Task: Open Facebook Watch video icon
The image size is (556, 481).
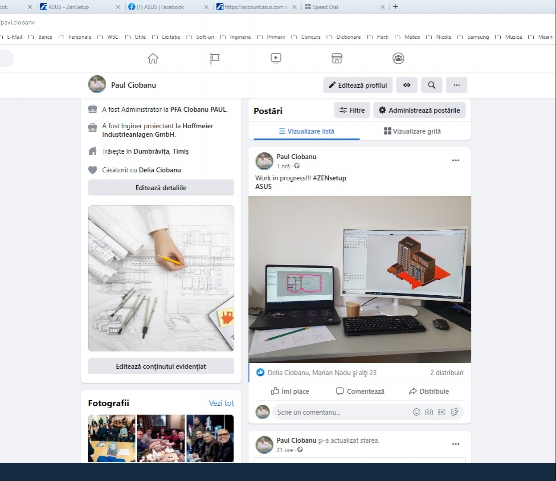Action: pyautogui.click(x=276, y=58)
